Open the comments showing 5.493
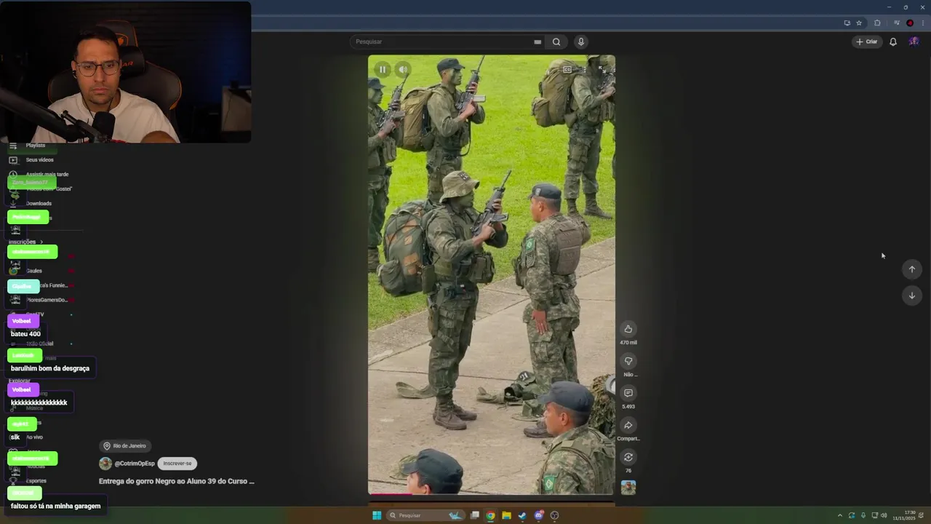Screen dimensions: 931x524 point(628,393)
